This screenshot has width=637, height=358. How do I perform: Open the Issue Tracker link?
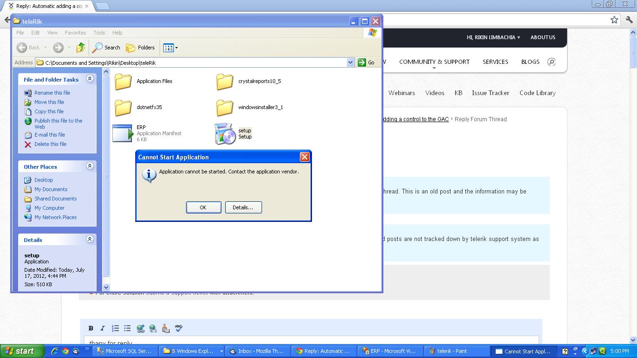tap(491, 93)
